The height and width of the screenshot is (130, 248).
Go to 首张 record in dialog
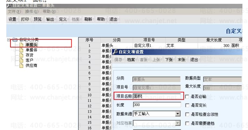[144, 60]
